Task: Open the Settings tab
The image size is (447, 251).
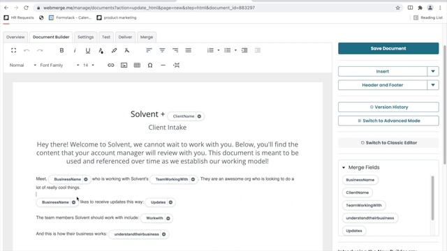Action: click(x=85, y=37)
